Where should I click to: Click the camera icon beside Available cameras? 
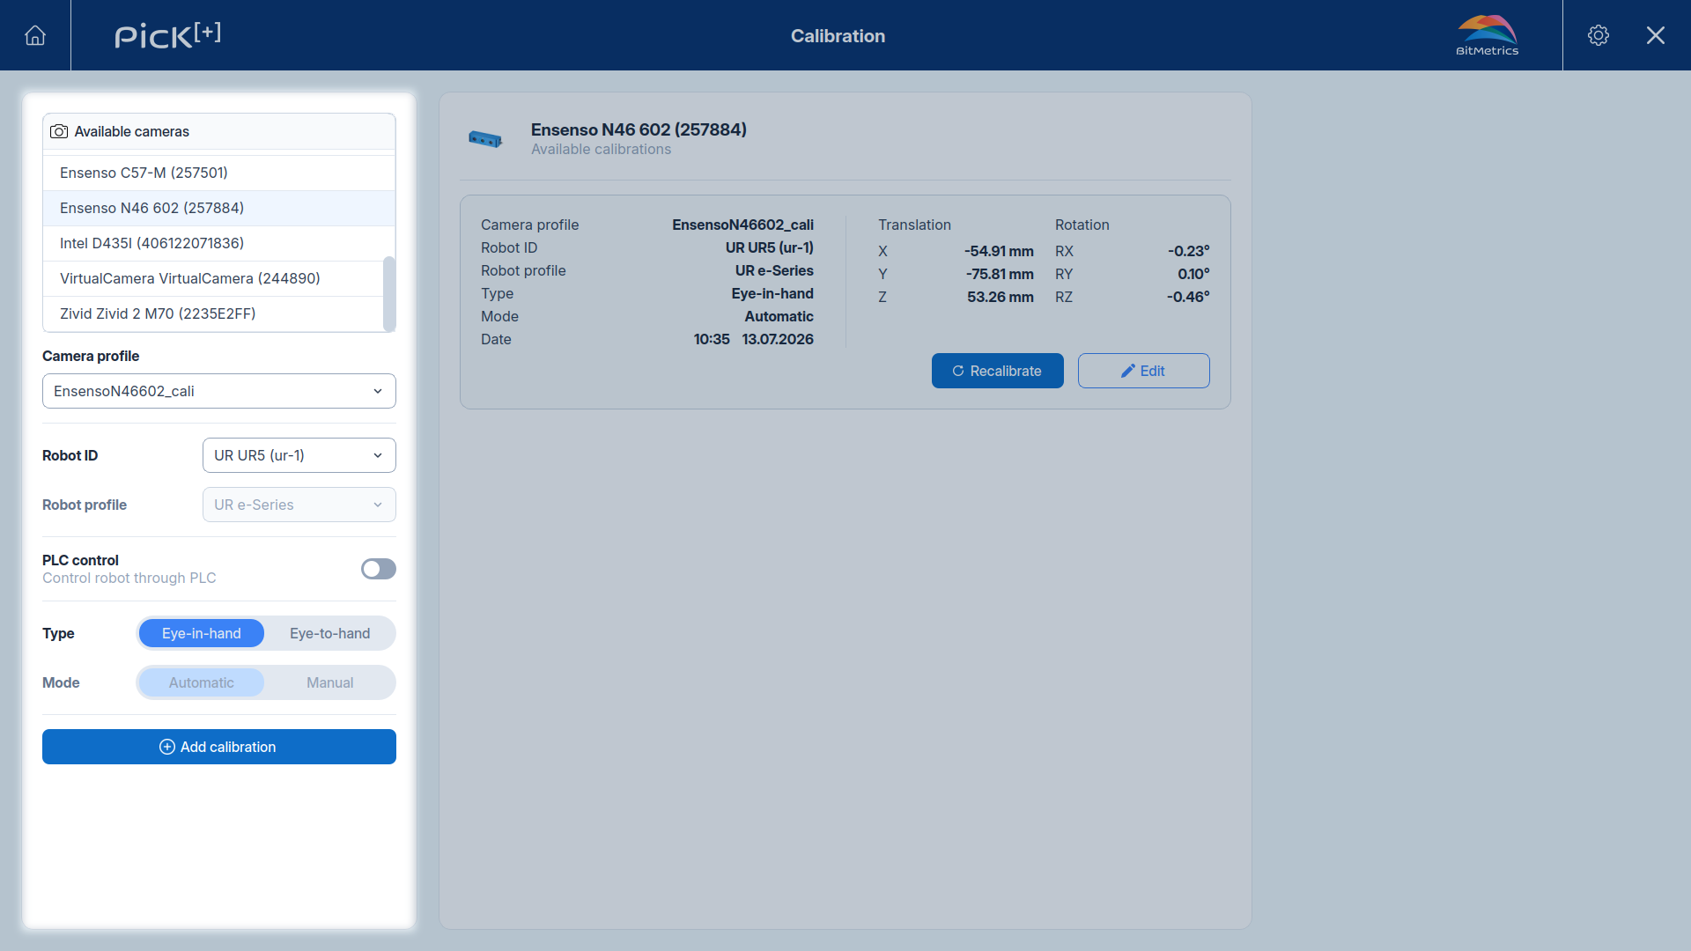(59, 131)
